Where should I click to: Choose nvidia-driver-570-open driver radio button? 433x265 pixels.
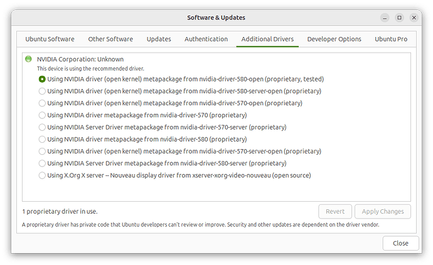[x=42, y=103]
